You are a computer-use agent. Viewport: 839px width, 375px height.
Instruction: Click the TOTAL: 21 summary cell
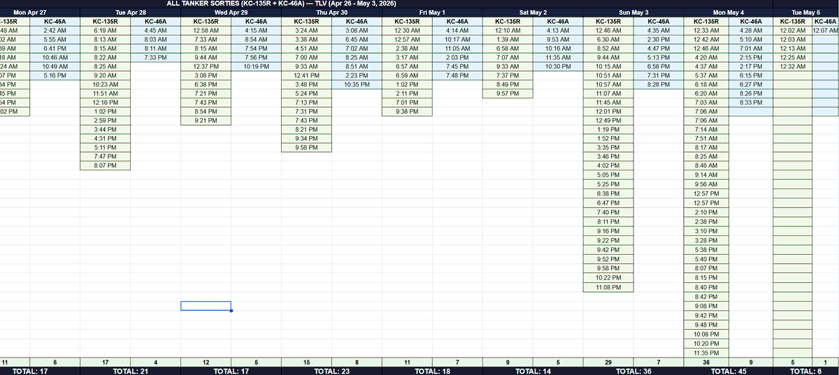pos(131,372)
